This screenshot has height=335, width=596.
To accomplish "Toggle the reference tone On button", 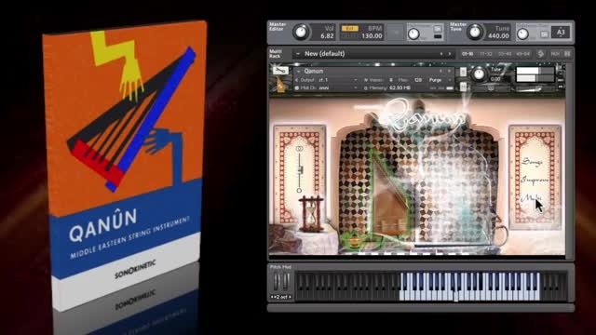I will [x=544, y=34].
